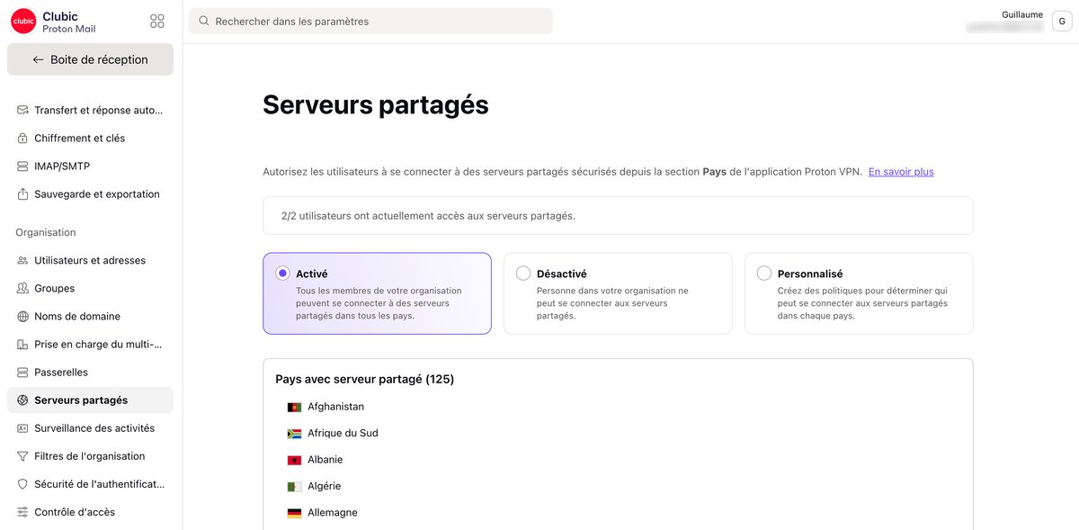Click the Afrique du Sud flag icon

coord(294,433)
